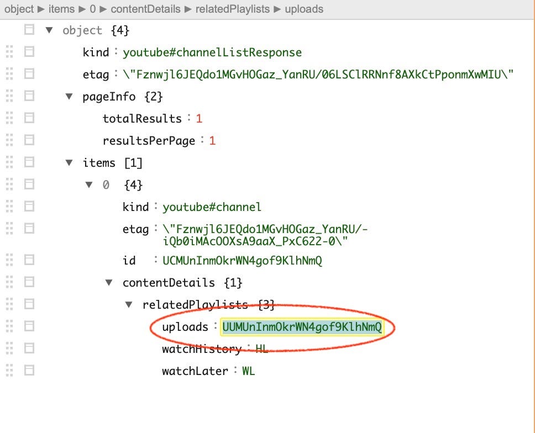Viewport: 535px width, 433px height.
Task: Edit the etag value ending in PxC622-0
Action: coord(265,235)
